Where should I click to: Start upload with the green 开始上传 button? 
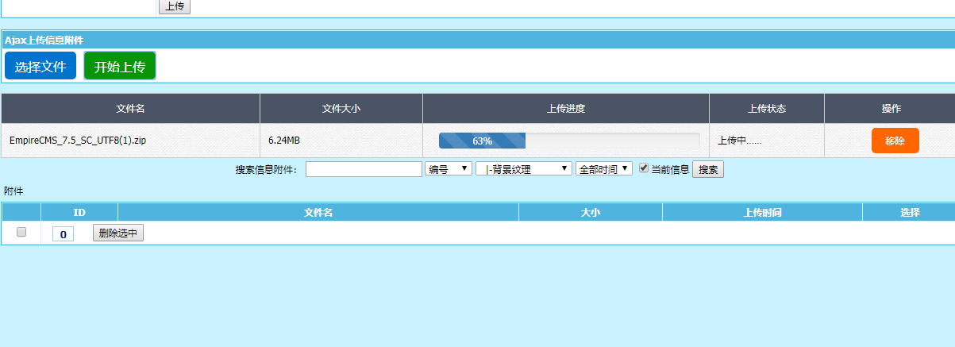pyautogui.click(x=120, y=67)
